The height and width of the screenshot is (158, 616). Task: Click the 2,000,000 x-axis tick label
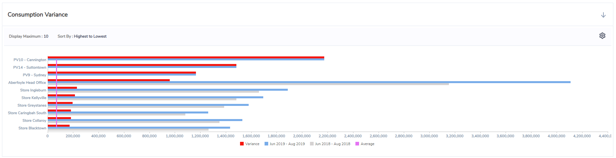(x=302, y=136)
